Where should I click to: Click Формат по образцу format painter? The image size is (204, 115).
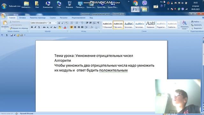pyautogui.click(x=19, y=28)
